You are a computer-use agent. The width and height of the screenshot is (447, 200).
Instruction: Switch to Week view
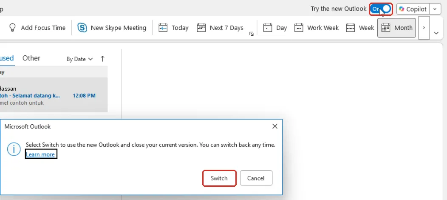click(x=360, y=28)
